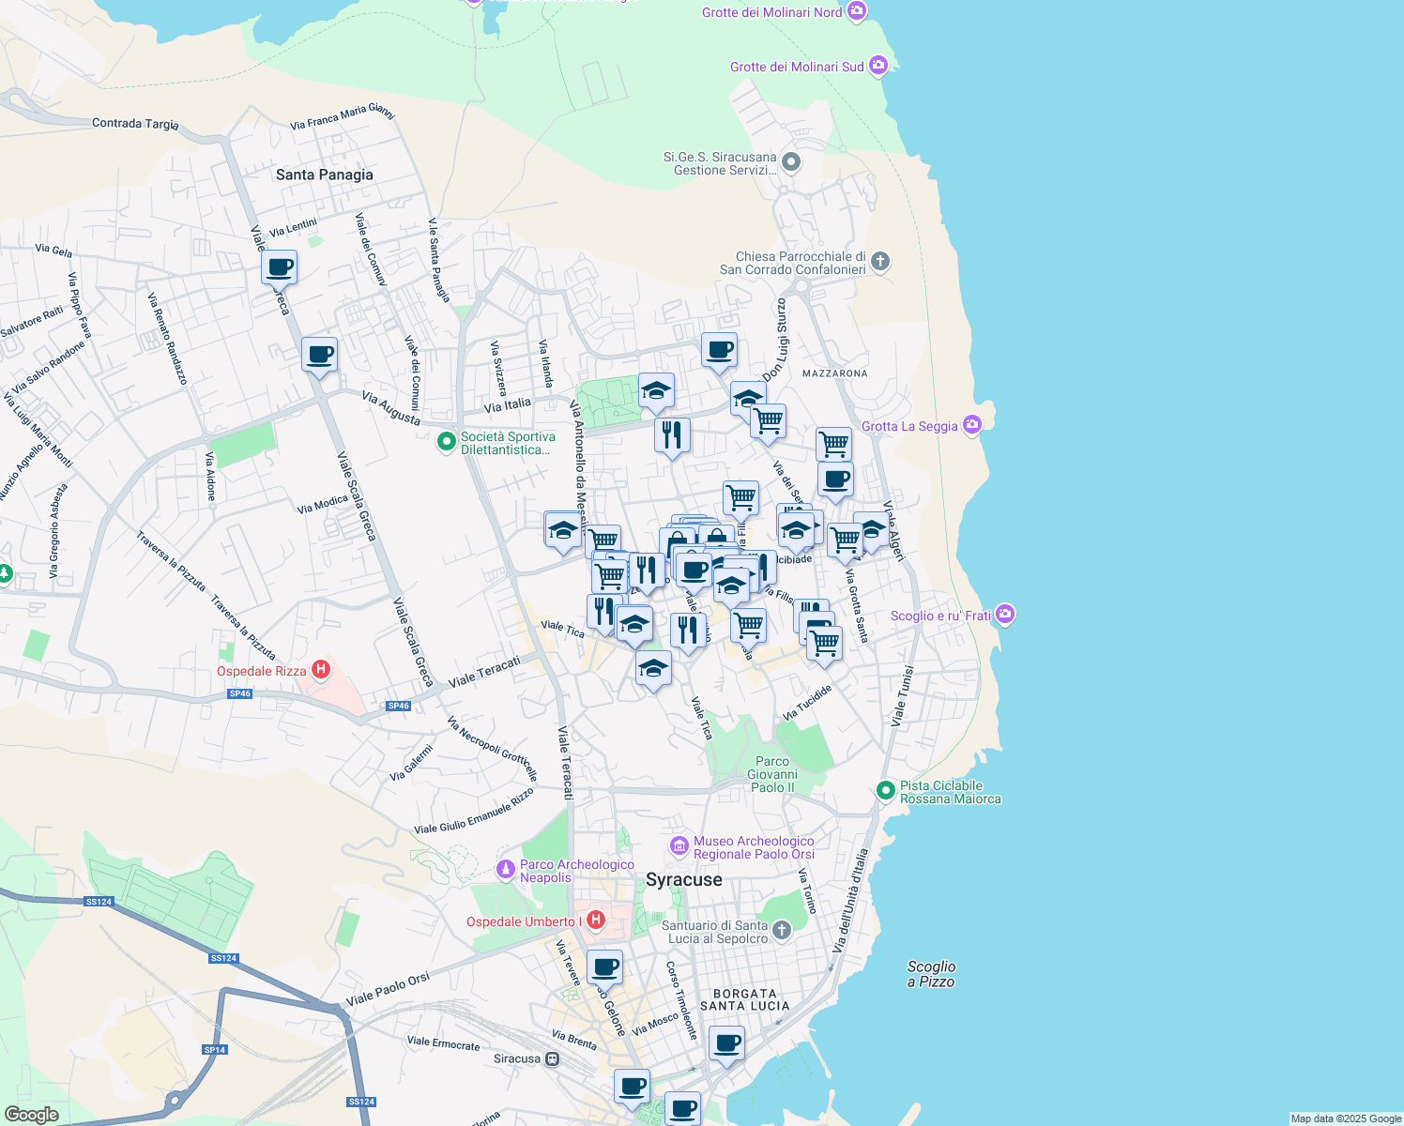Click the Viale Teracati label near SP46
The image size is (1404, 1126).
(484, 672)
